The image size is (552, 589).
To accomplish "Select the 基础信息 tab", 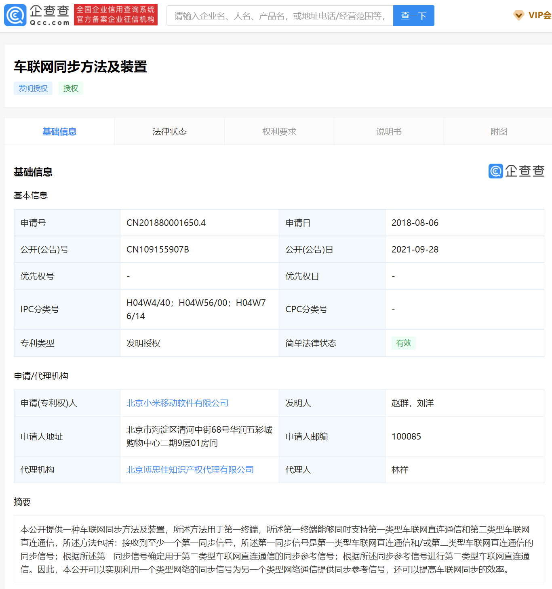I will 59,132.
